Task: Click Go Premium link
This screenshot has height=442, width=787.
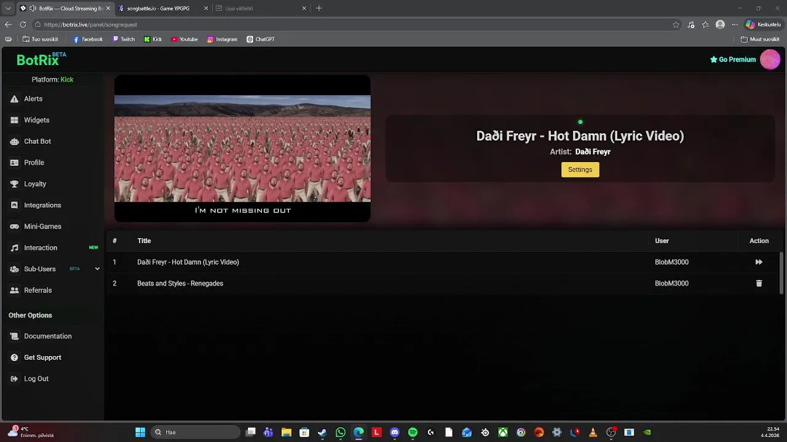Action: click(732, 60)
